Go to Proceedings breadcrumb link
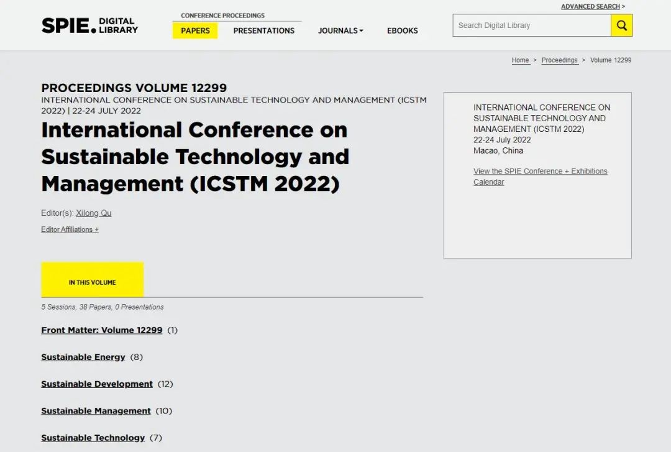The height and width of the screenshot is (452, 671). (x=559, y=60)
